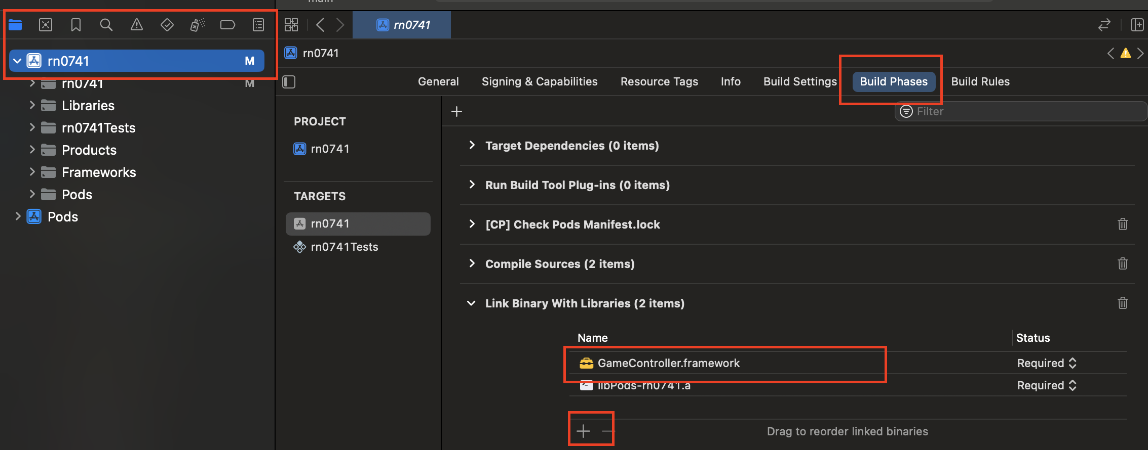The image size is (1148, 450).
Task: Open the Debug navigator spray icon
Action: 198,25
